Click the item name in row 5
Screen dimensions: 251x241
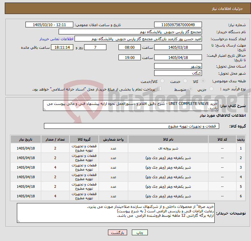(x=168, y=186)
